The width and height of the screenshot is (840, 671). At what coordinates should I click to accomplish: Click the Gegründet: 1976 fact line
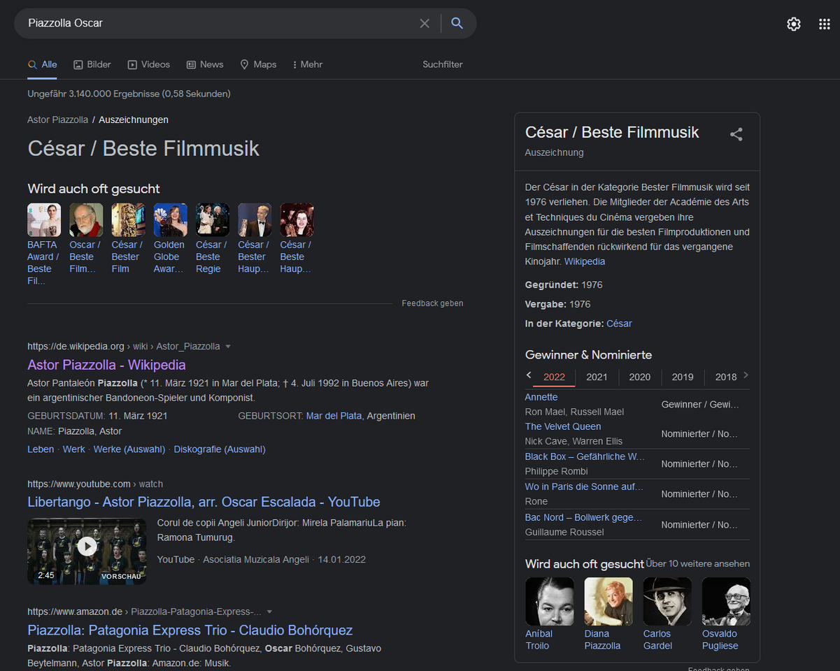point(564,284)
